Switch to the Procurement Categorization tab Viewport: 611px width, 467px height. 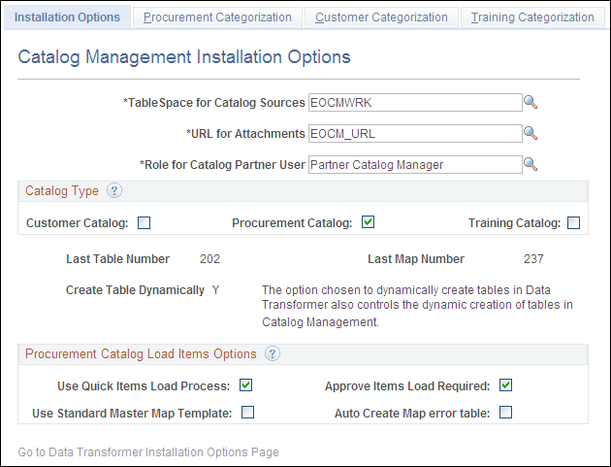coord(217,17)
